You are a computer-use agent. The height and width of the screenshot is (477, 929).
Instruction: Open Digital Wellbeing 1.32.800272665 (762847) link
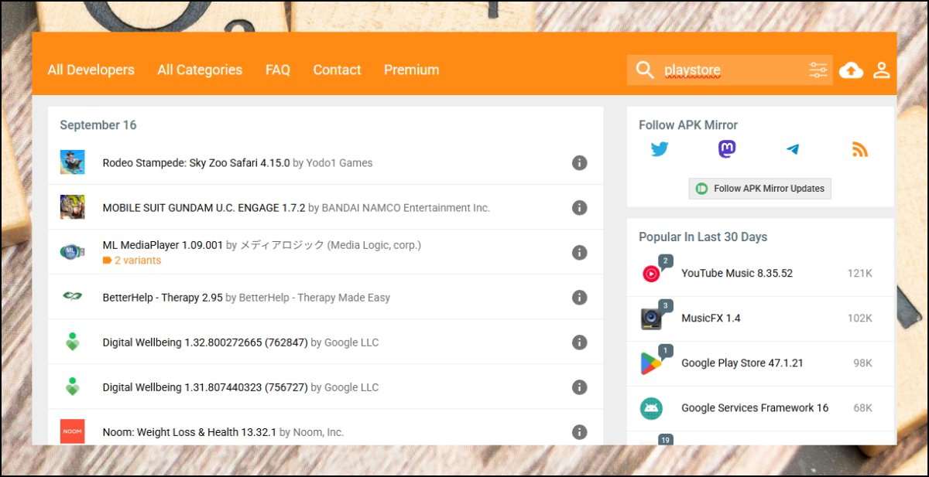click(205, 342)
